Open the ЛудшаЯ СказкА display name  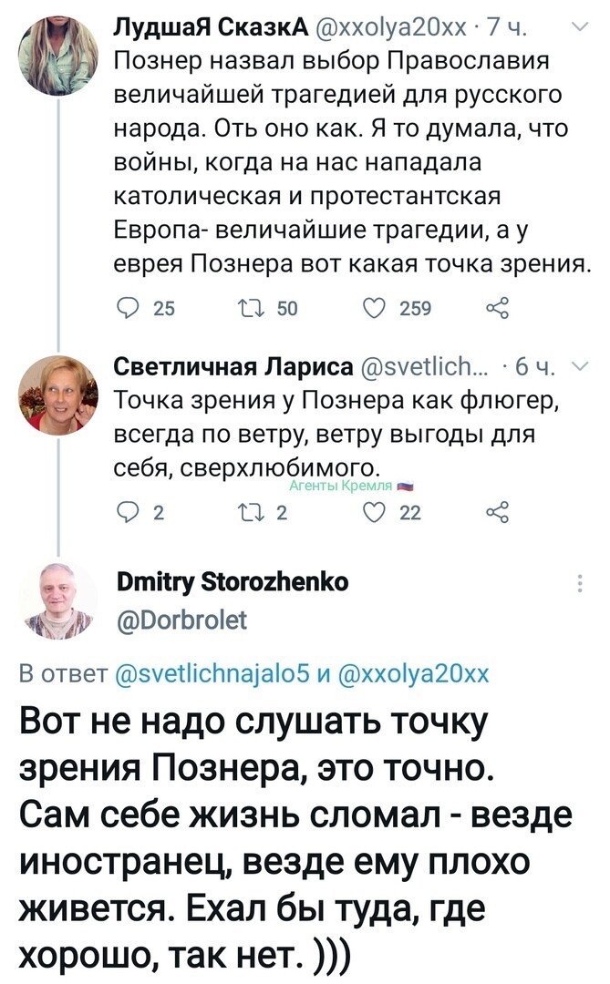211,27
